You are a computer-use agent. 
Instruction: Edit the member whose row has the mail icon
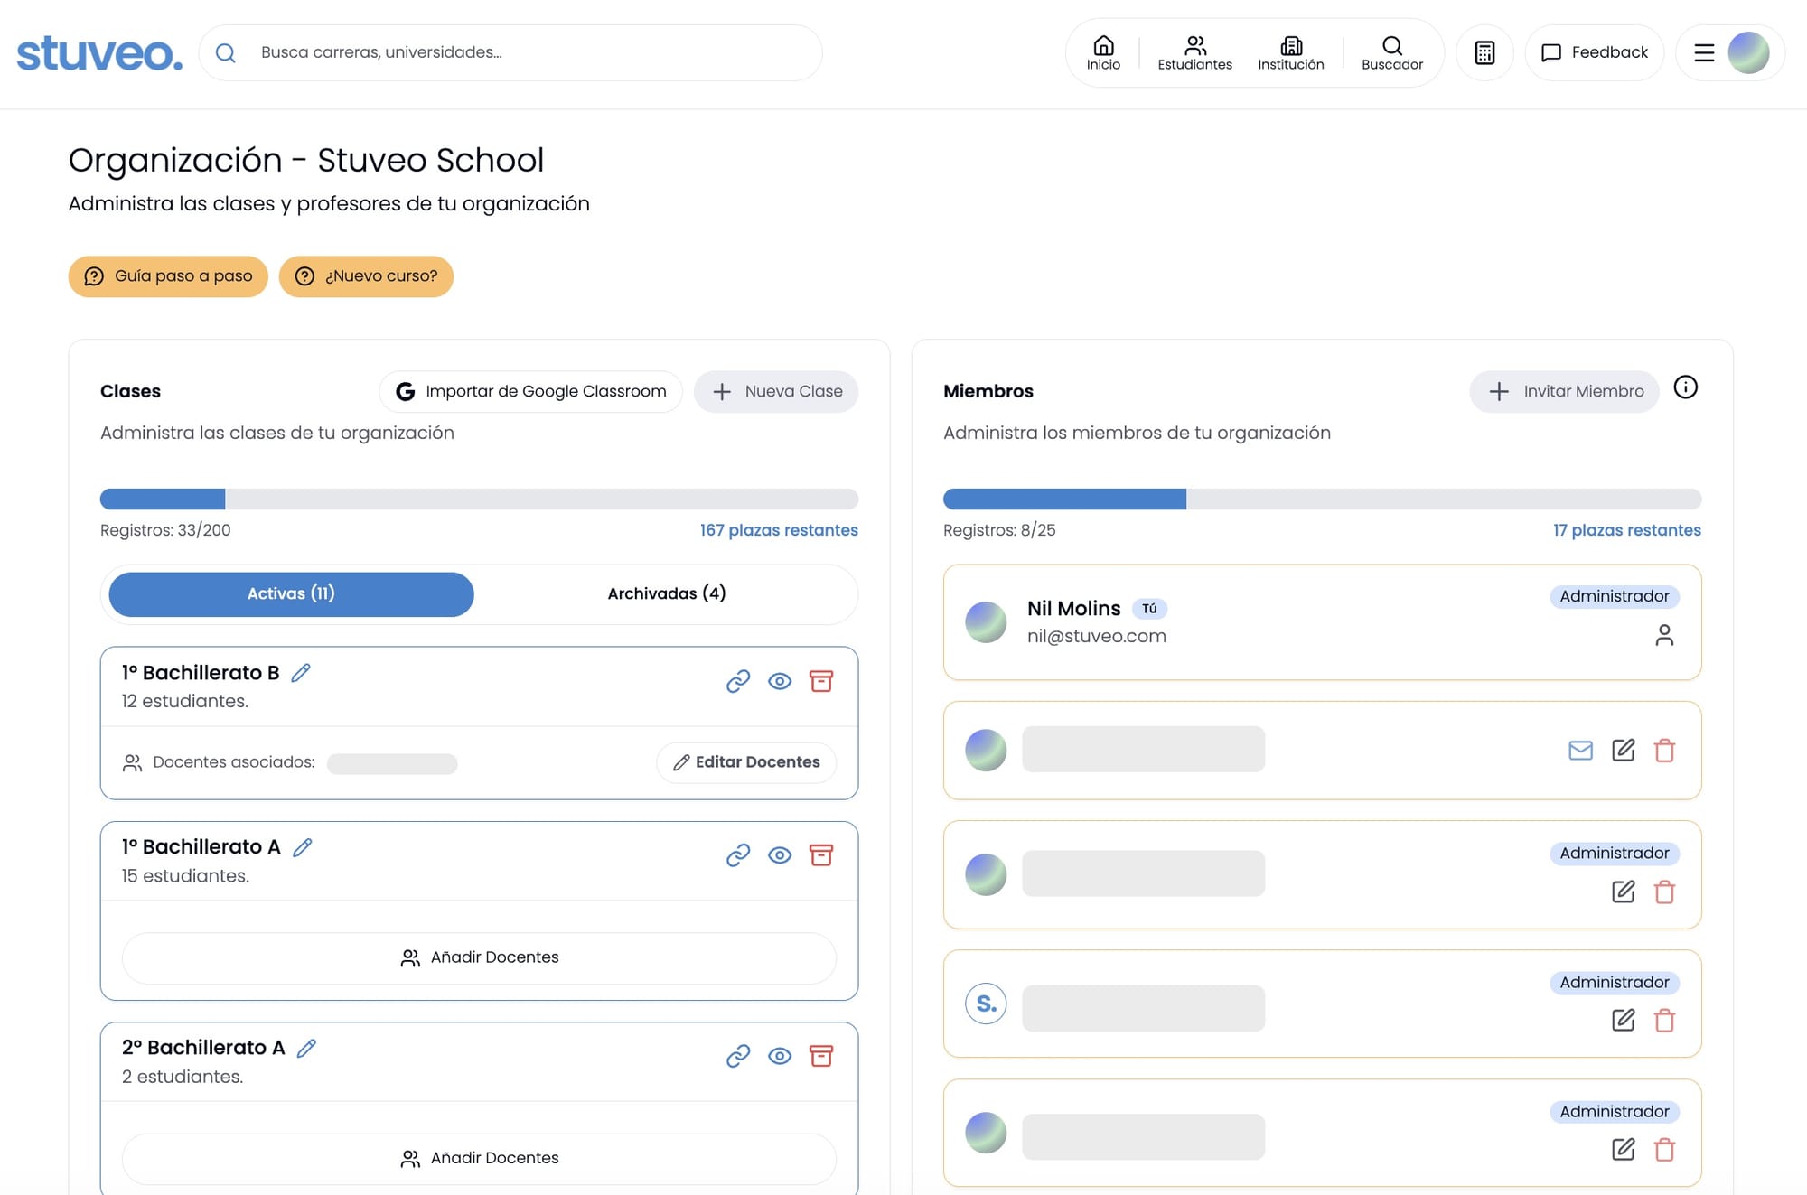(x=1624, y=751)
